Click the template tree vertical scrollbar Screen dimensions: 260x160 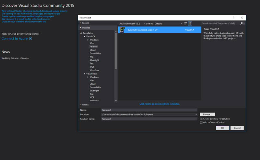pos(116,49)
